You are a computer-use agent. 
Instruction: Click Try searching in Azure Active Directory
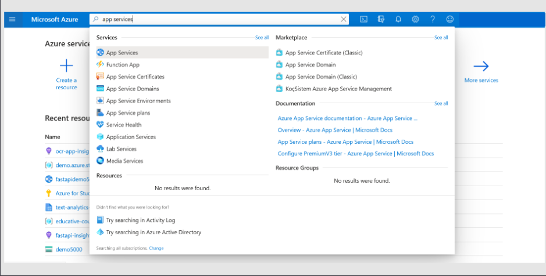click(x=154, y=233)
